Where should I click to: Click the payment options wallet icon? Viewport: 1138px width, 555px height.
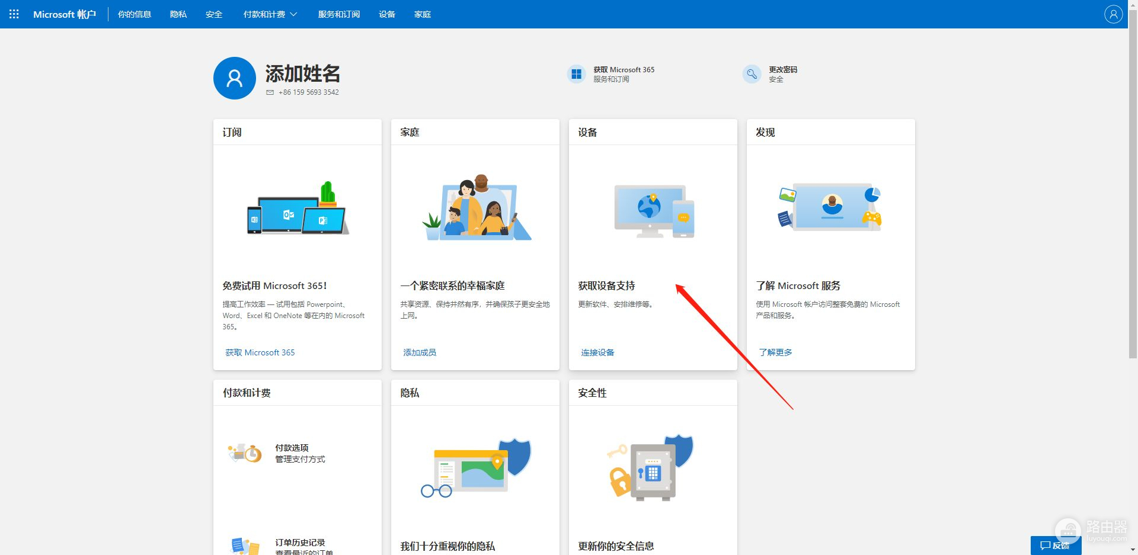coord(245,453)
